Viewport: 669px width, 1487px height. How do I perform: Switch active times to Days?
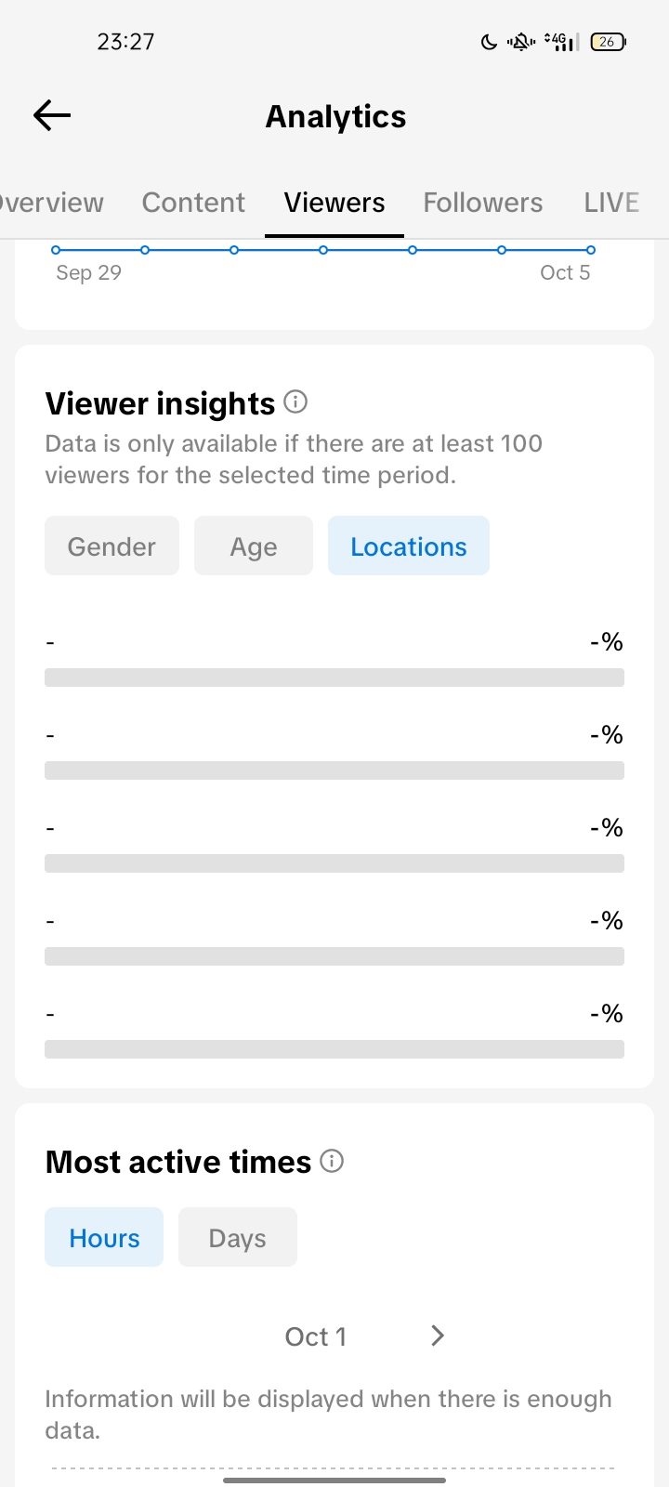[237, 1237]
